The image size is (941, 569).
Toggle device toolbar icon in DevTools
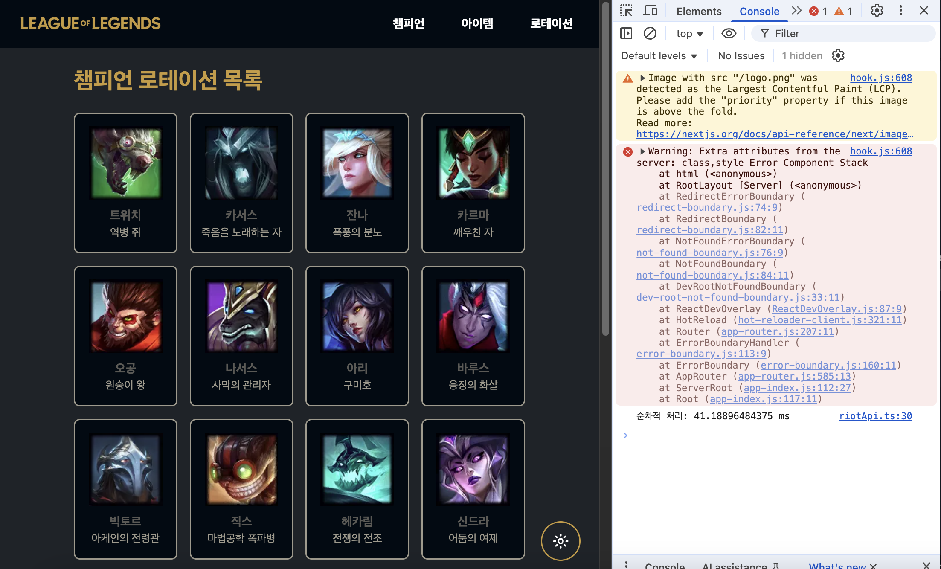pos(650,11)
